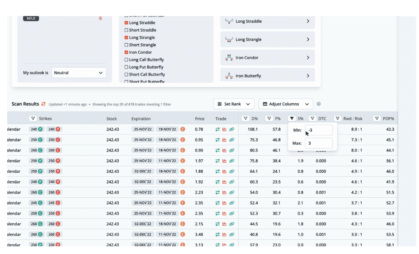The height and width of the screenshot is (254, 419).
Task: Click the swap trade icon in the 1.97 row
Action: click(218, 161)
